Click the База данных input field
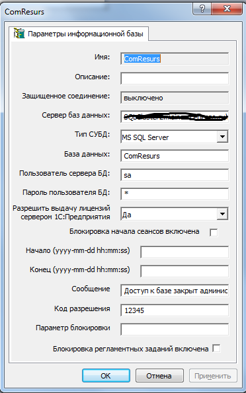 coord(175,156)
